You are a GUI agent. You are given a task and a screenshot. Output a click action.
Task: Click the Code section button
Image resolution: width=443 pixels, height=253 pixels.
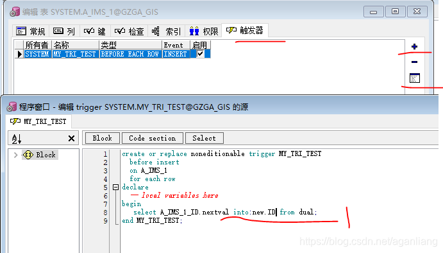click(x=153, y=138)
